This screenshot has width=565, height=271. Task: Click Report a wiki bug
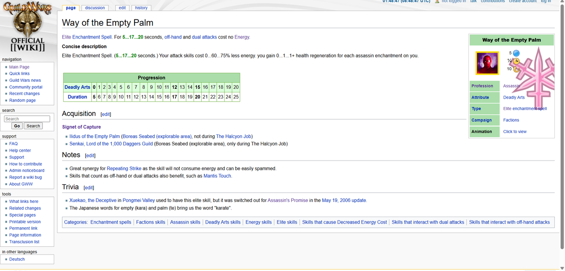coord(26,177)
